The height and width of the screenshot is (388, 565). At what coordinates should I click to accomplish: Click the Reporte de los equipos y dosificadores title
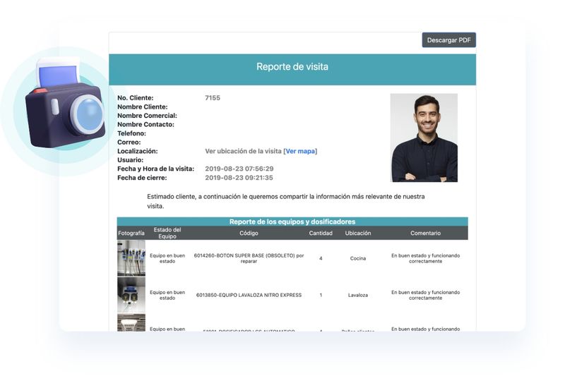[292, 222]
